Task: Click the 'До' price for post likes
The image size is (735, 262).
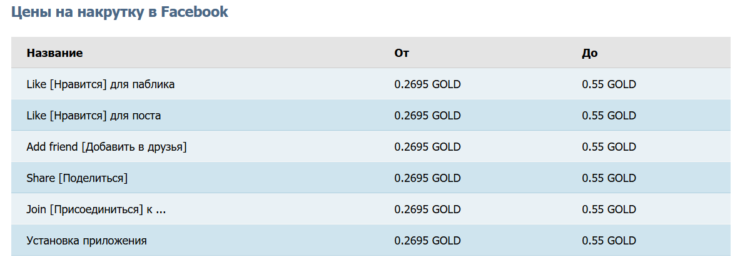Action: tap(609, 115)
